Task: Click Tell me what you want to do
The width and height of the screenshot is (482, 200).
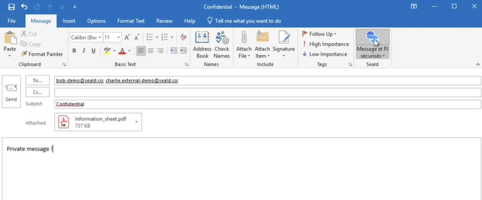Action: (244, 21)
